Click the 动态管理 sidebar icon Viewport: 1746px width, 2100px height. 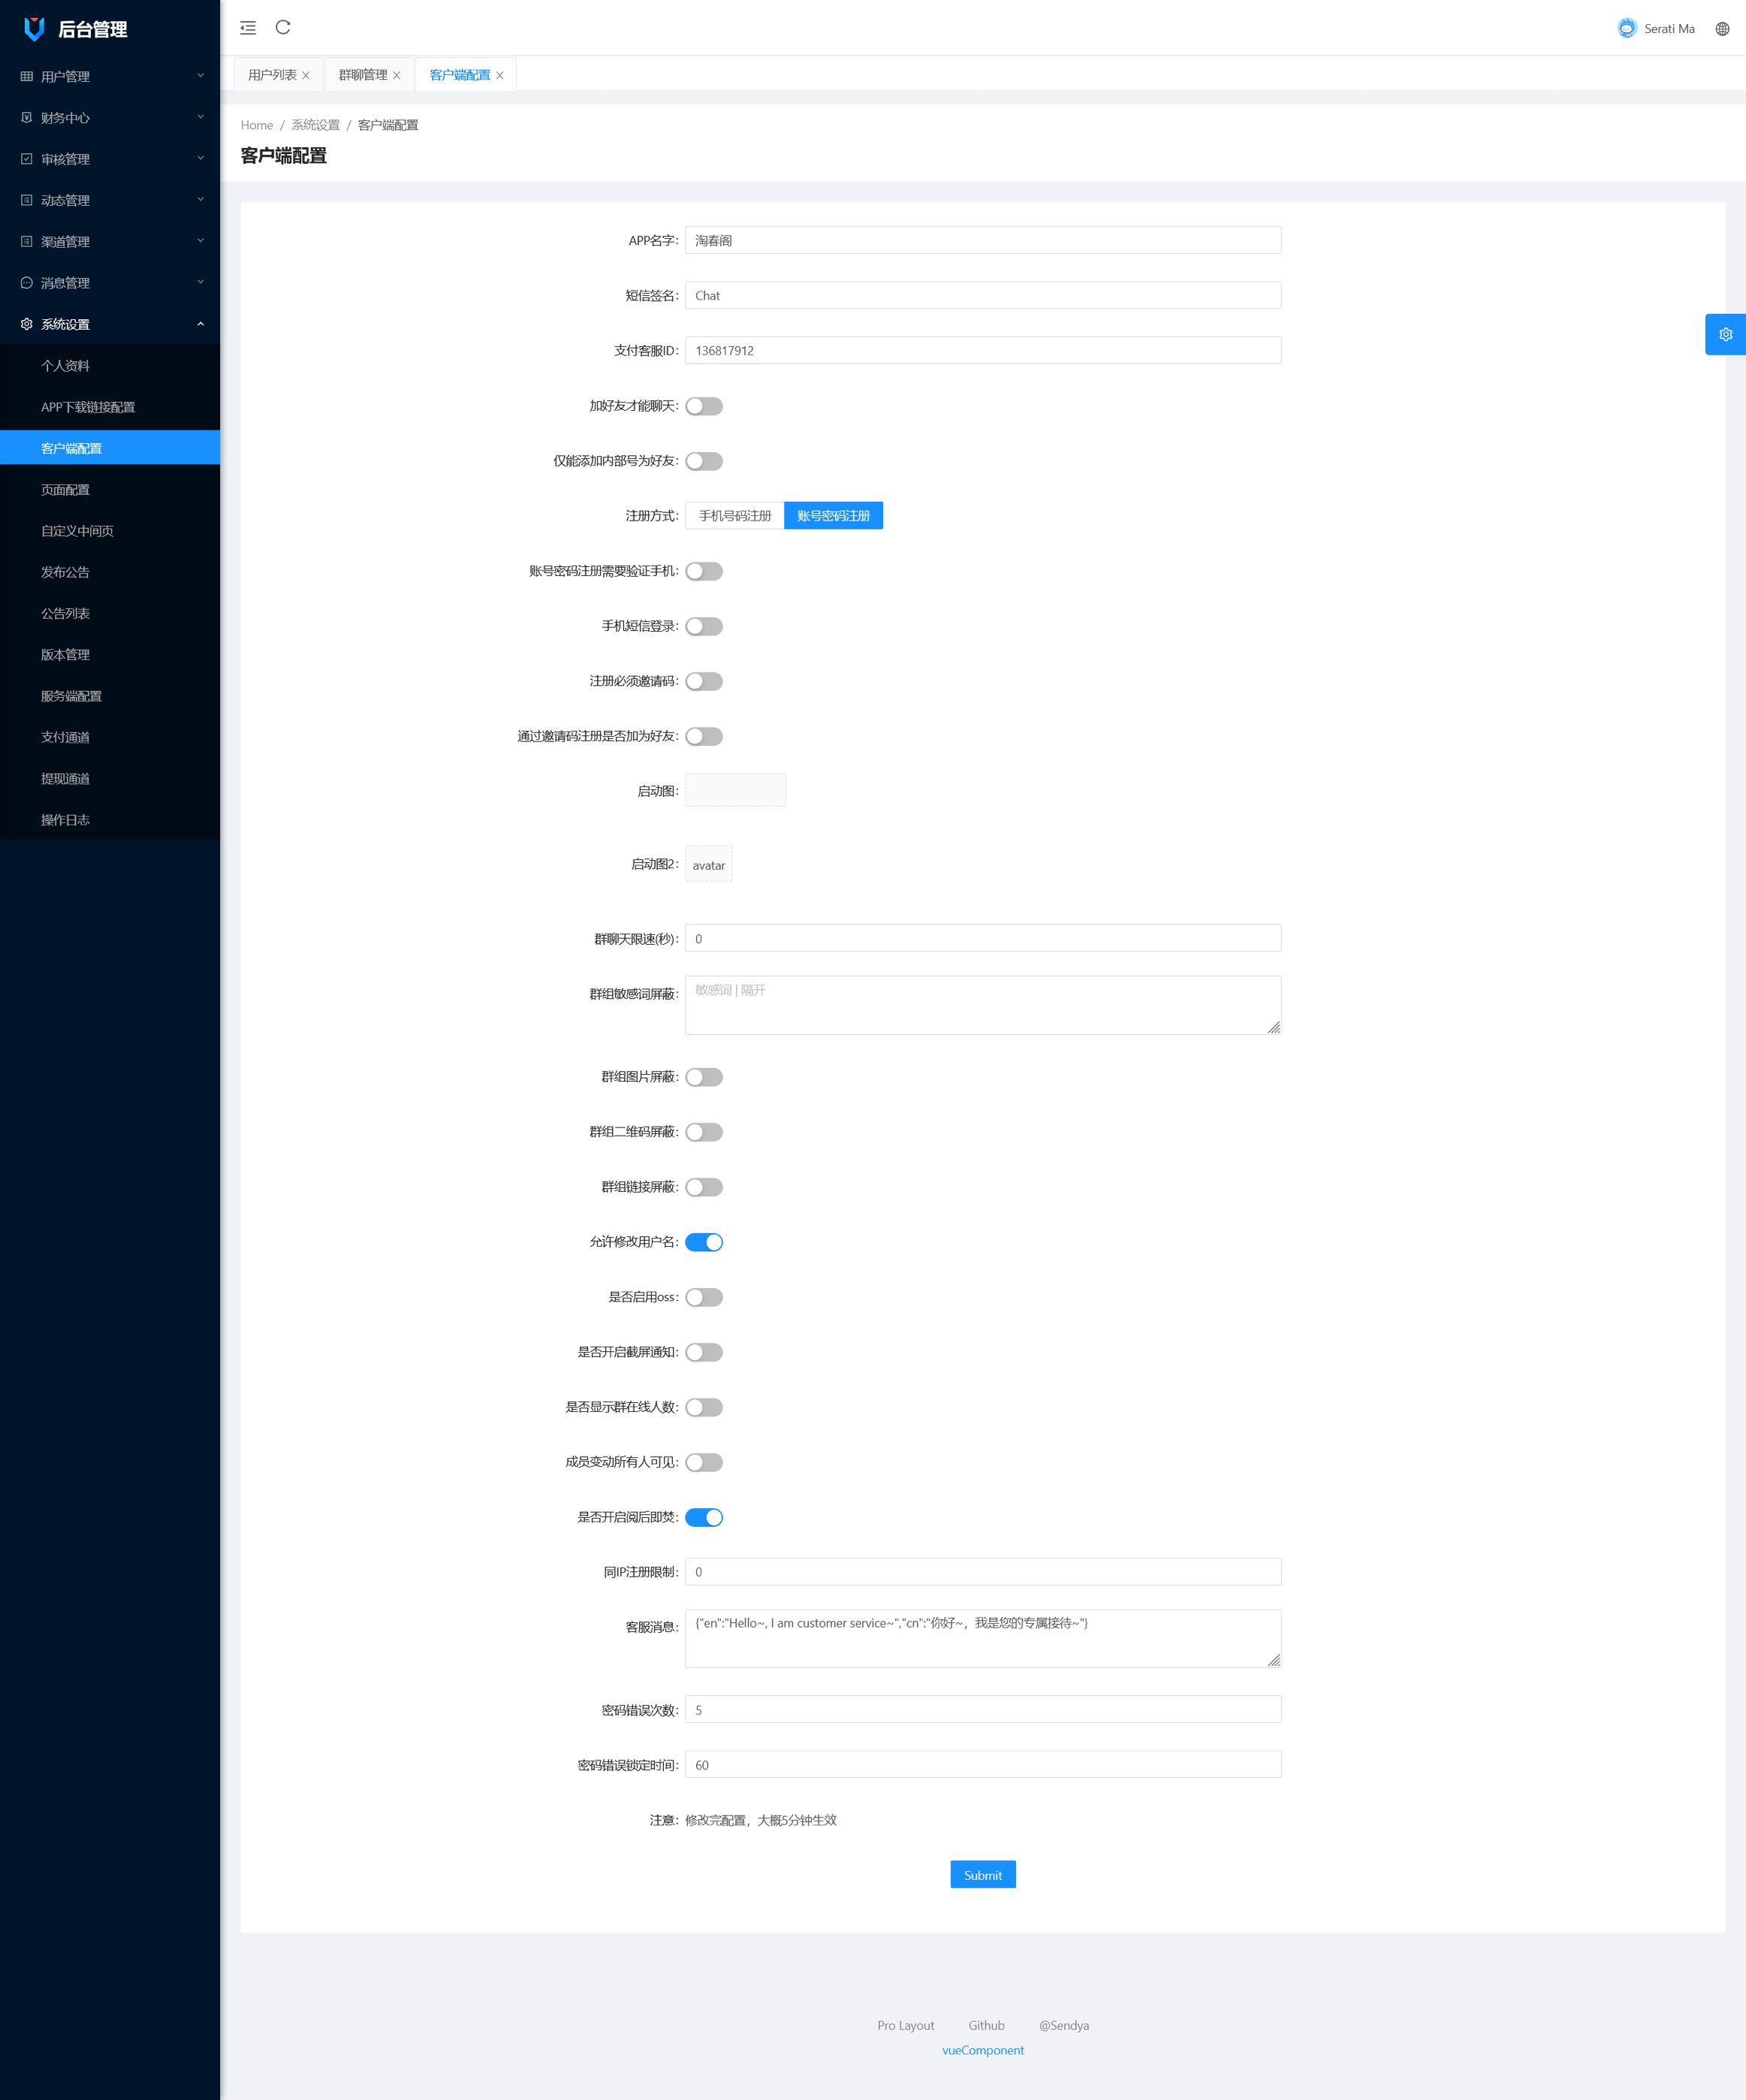[x=26, y=201]
